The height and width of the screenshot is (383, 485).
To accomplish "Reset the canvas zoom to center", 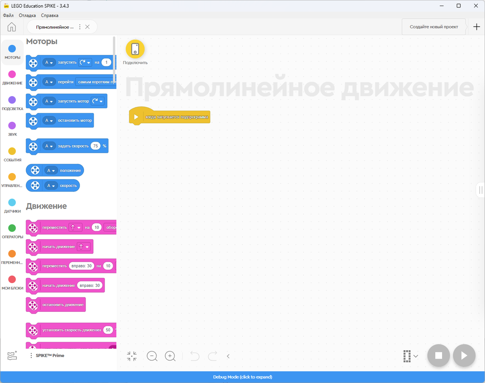I will (x=131, y=356).
